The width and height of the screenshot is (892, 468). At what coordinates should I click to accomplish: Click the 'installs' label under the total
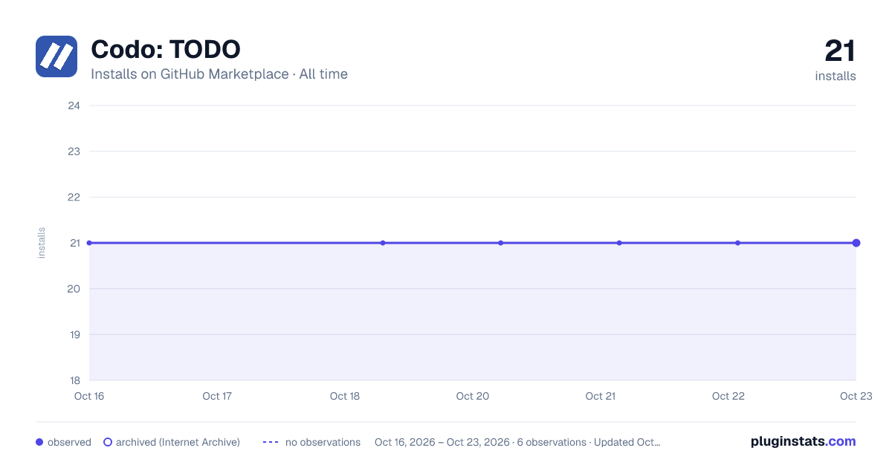(836, 76)
